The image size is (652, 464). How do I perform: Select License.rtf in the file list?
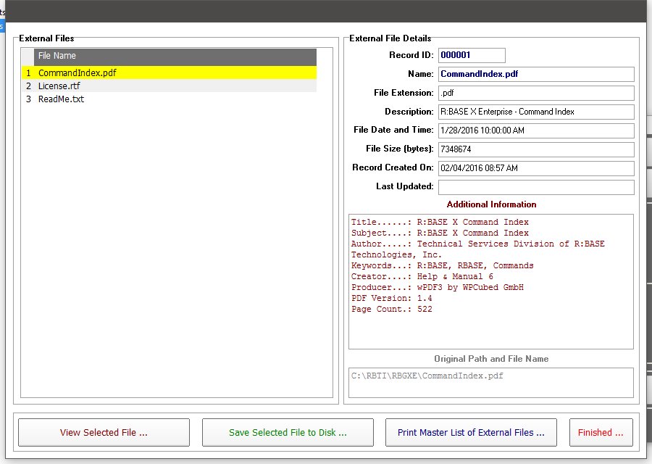click(x=59, y=86)
